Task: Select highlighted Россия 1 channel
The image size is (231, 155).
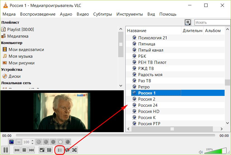Action: pos(178,93)
